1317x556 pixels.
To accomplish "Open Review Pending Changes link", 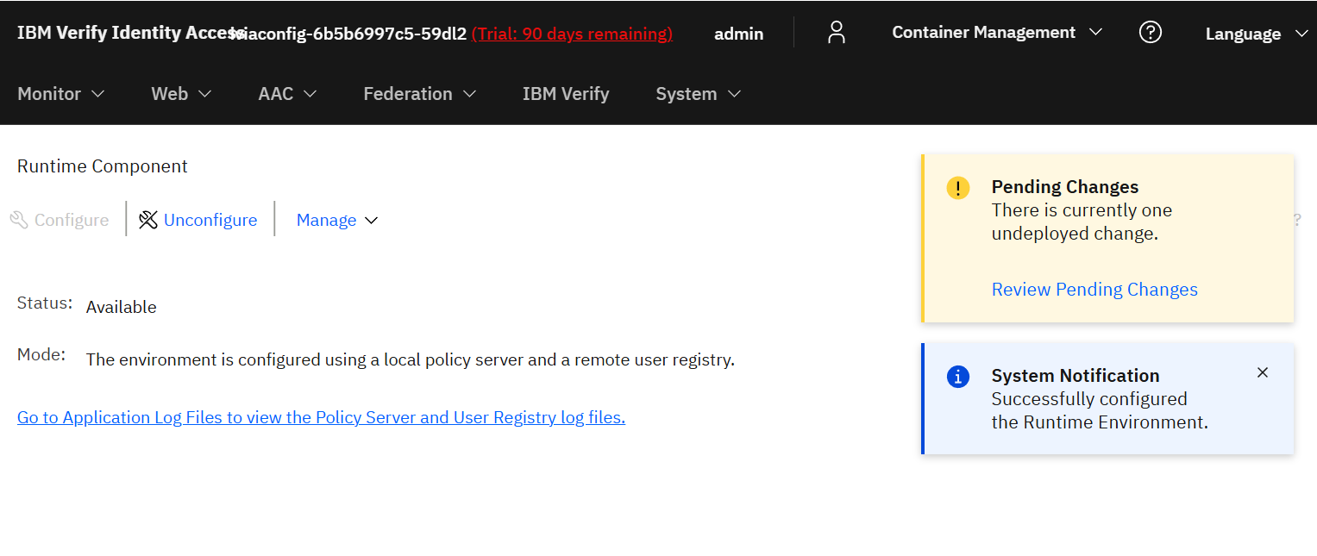I will click(x=1094, y=290).
